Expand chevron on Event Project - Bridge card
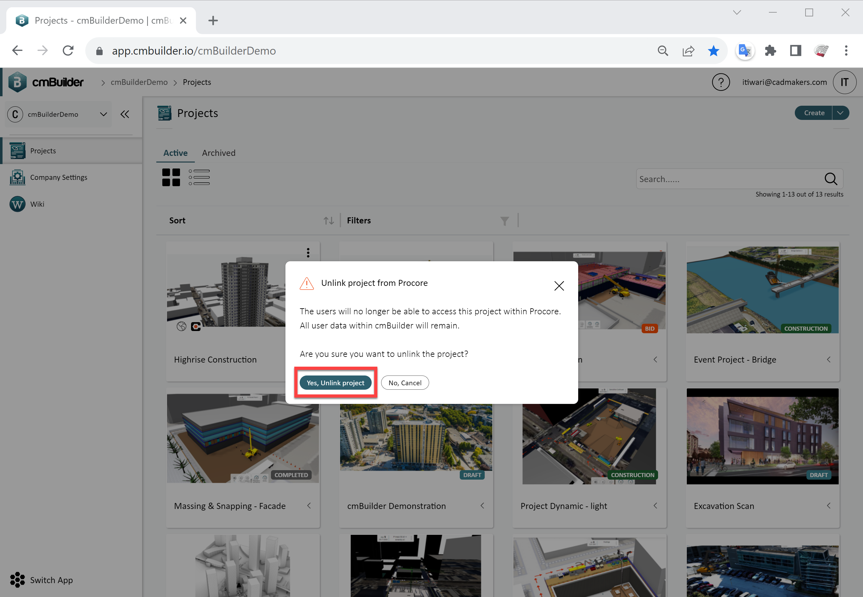863x597 pixels. pyautogui.click(x=829, y=359)
